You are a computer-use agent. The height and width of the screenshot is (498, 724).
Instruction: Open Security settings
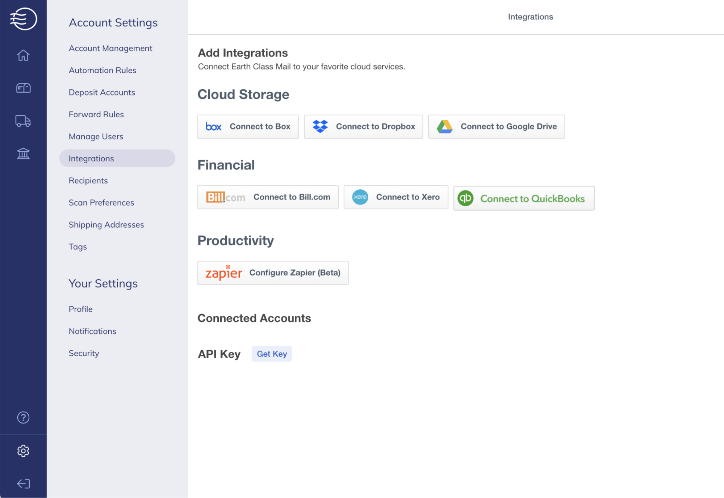[84, 353]
